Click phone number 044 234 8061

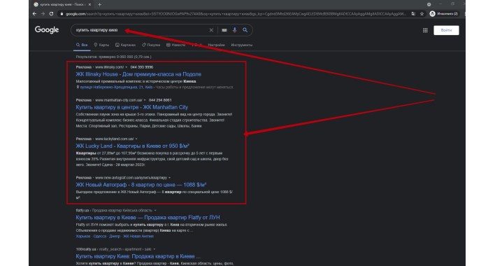coord(160,100)
